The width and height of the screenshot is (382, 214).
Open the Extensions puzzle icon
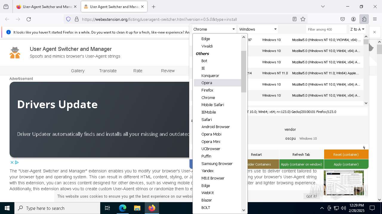click(364, 19)
